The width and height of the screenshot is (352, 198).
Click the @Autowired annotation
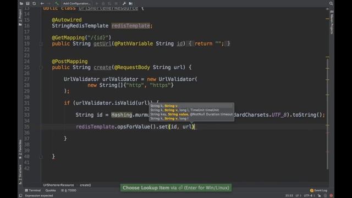(67, 20)
